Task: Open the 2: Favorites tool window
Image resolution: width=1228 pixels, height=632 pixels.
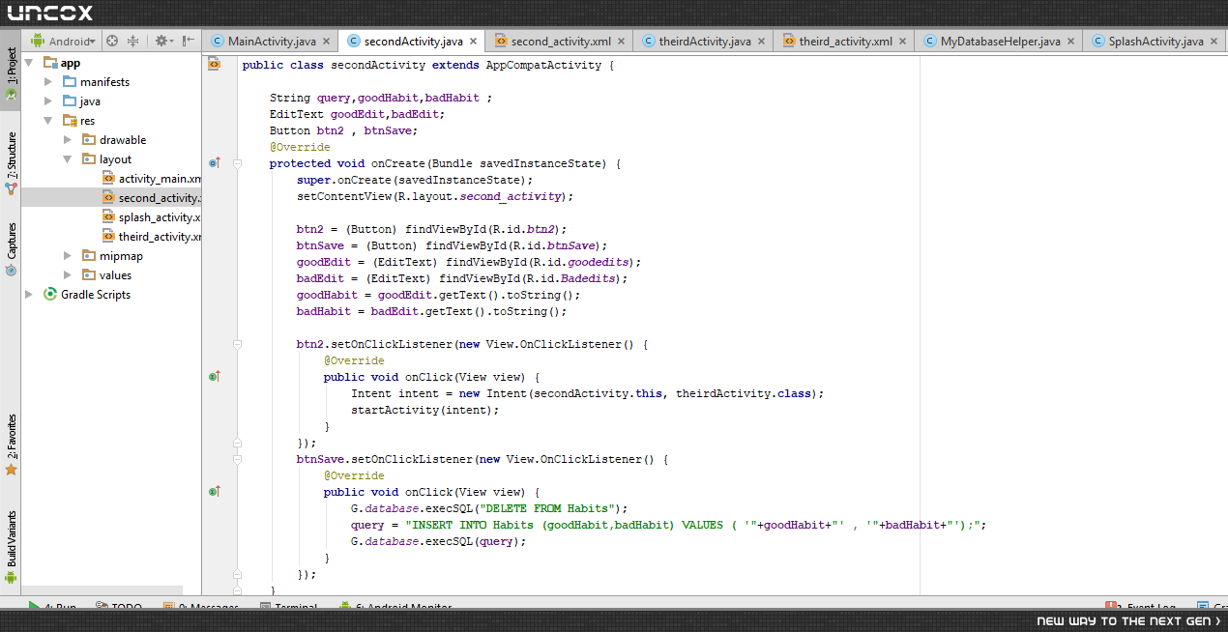Action: tap(11, 445)
